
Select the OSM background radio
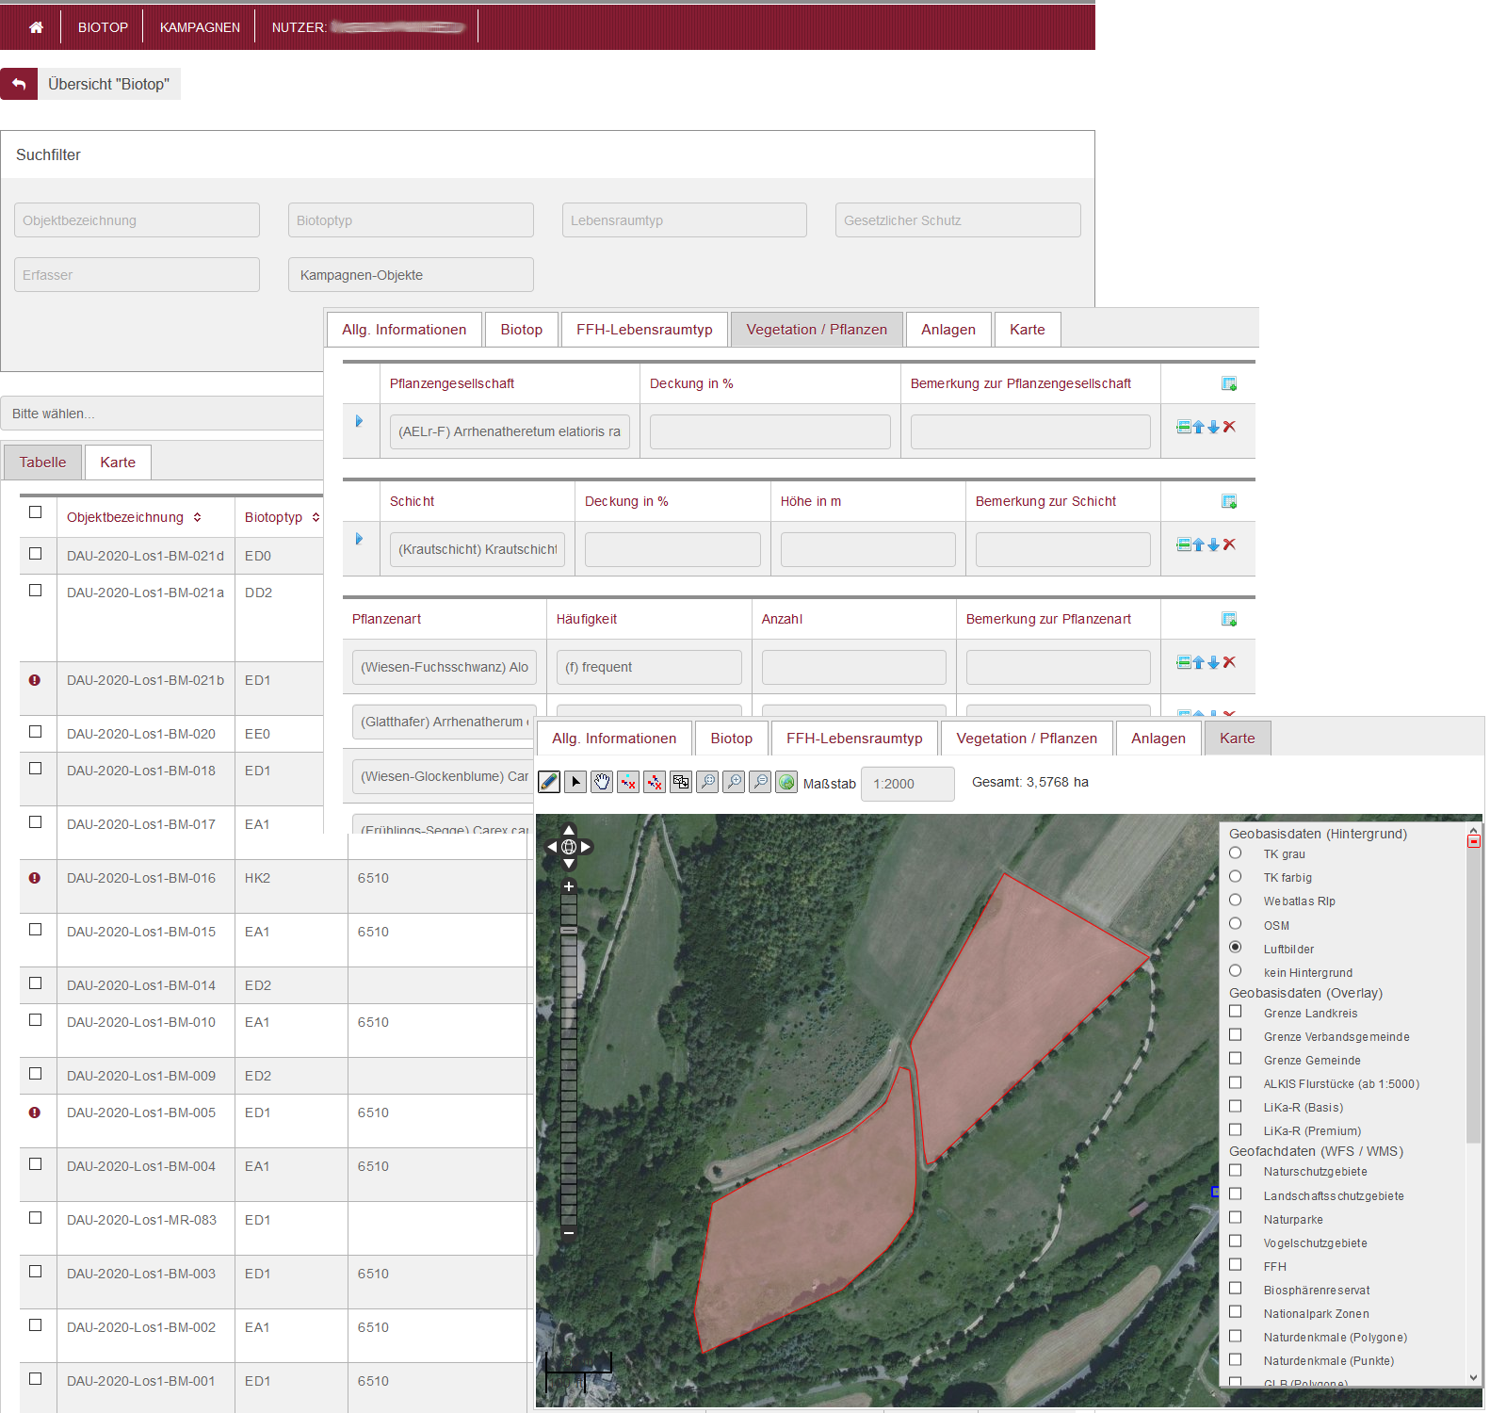(x=1235, y=924)
